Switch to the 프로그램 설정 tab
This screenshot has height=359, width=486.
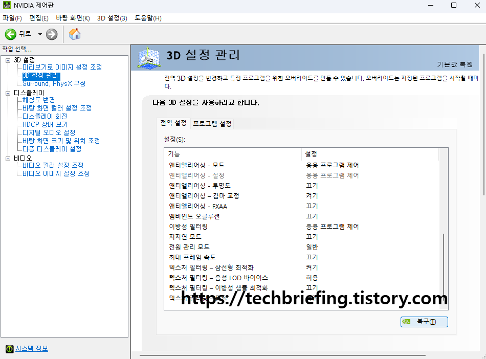[212, 123]
